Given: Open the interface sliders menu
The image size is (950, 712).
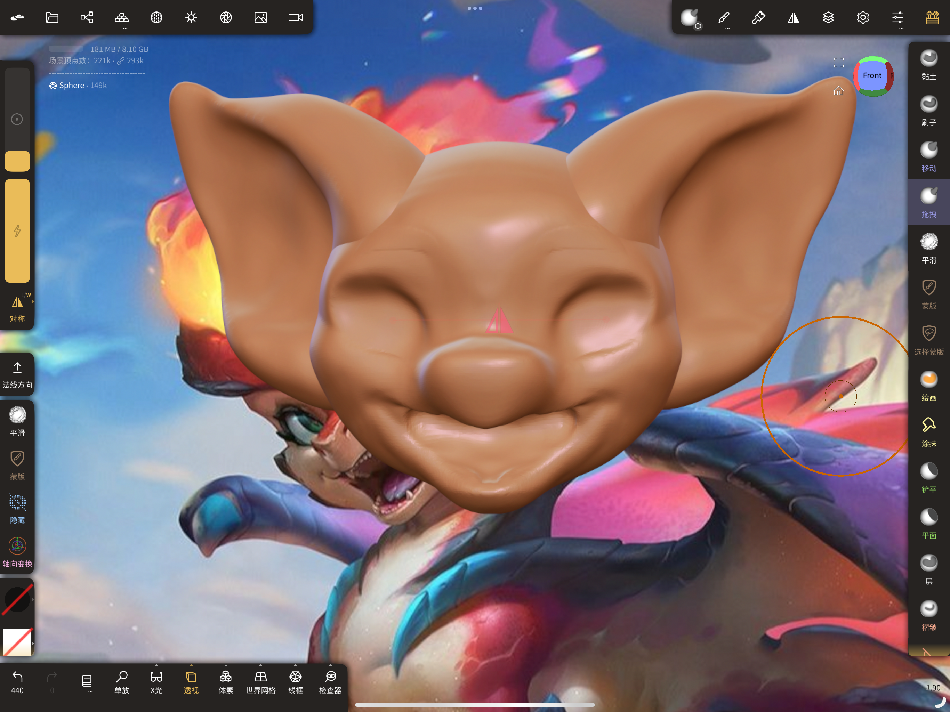Looking at the screenshot, I should click(x=897, y=18).
